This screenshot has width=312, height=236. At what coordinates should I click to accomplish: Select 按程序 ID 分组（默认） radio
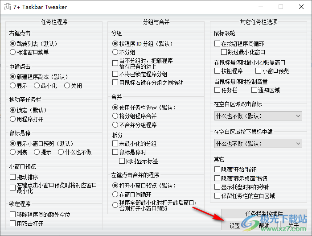(x=115, y=43)
